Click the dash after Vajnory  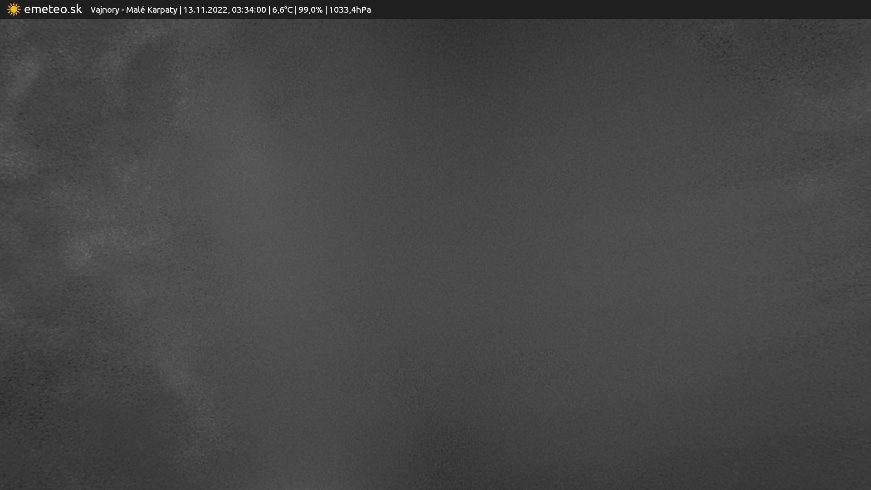[122, 10]
